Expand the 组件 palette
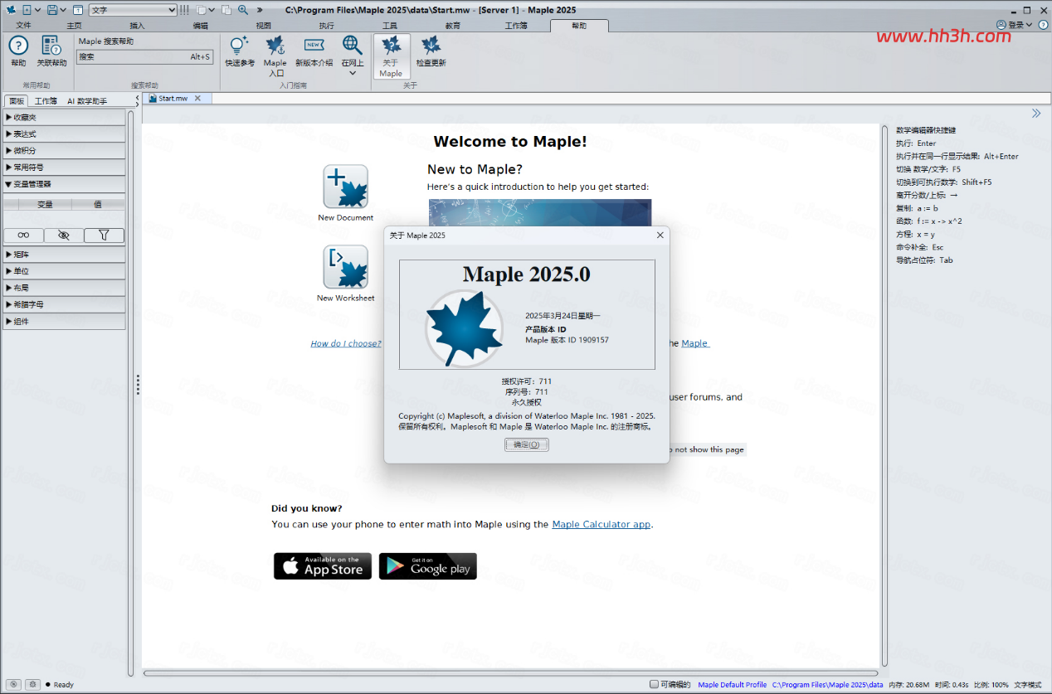The image size is (1052, 694). pyautogui.click(x=64, y=321)
